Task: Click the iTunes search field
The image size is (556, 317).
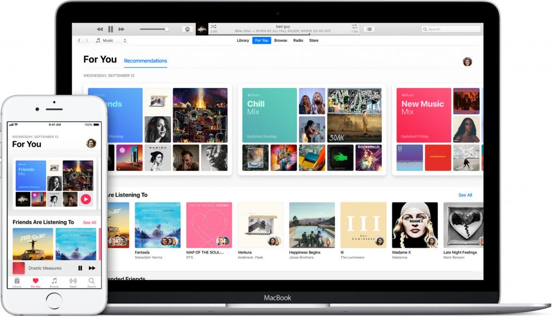Action: 451,29
